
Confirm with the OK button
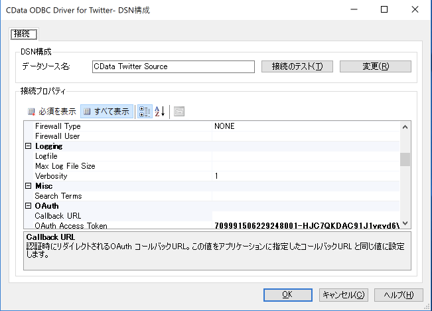pyautogui.click(x=287, y=294)
